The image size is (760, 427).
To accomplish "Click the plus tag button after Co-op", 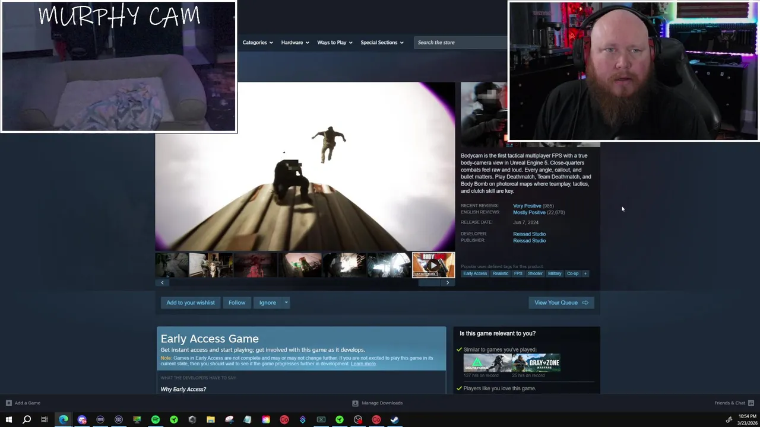I will tap(585, 273).
